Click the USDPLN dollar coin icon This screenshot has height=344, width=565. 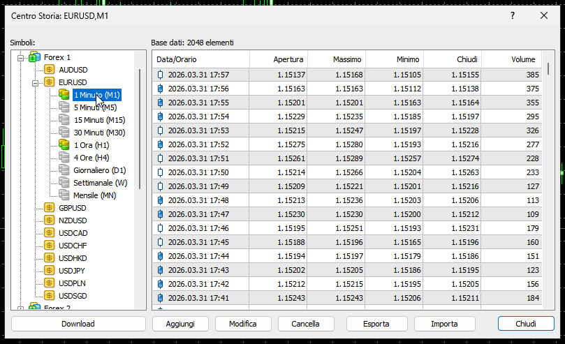coord(50,283)
